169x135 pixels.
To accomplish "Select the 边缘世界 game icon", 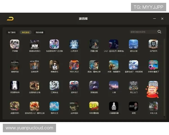I will (34, 65).
